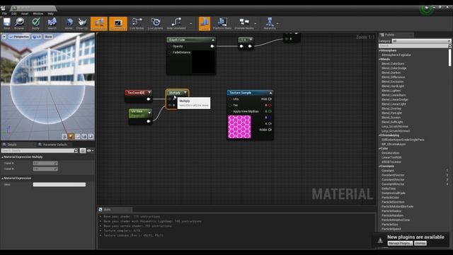Click Texture Sample RGB output pin
This screenshot has width=453, height=255.
(x=270, y=99)
